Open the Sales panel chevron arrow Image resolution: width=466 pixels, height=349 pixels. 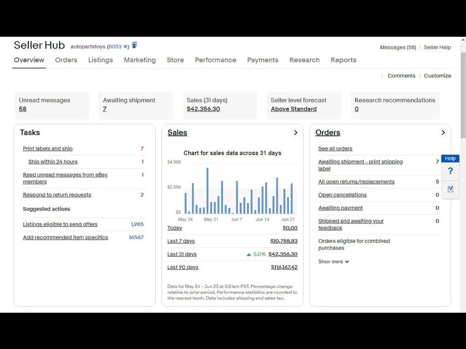(x=295, y=133)
